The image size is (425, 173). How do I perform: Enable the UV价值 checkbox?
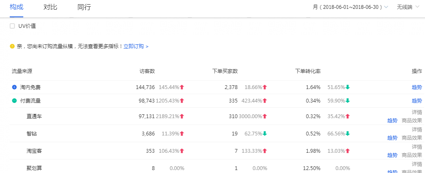pyautogui.click(x=12, y=26)
